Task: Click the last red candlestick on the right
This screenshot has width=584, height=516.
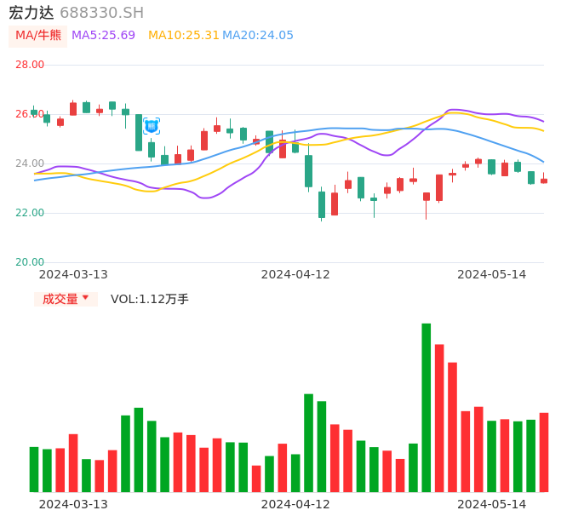Action: pos(544,181)
